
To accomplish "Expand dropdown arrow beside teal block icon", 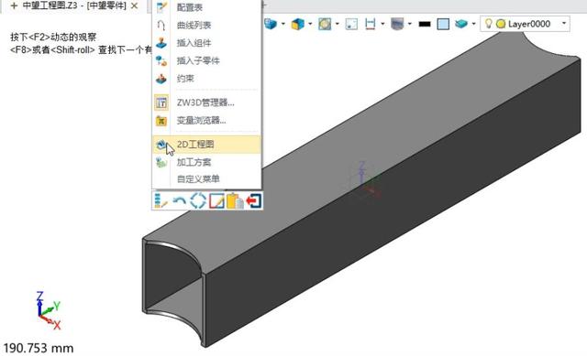I will [473, 24].
